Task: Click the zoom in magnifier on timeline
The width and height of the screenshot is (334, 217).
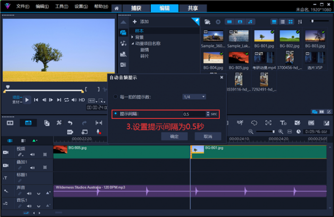Action: (x=280, y=132)
